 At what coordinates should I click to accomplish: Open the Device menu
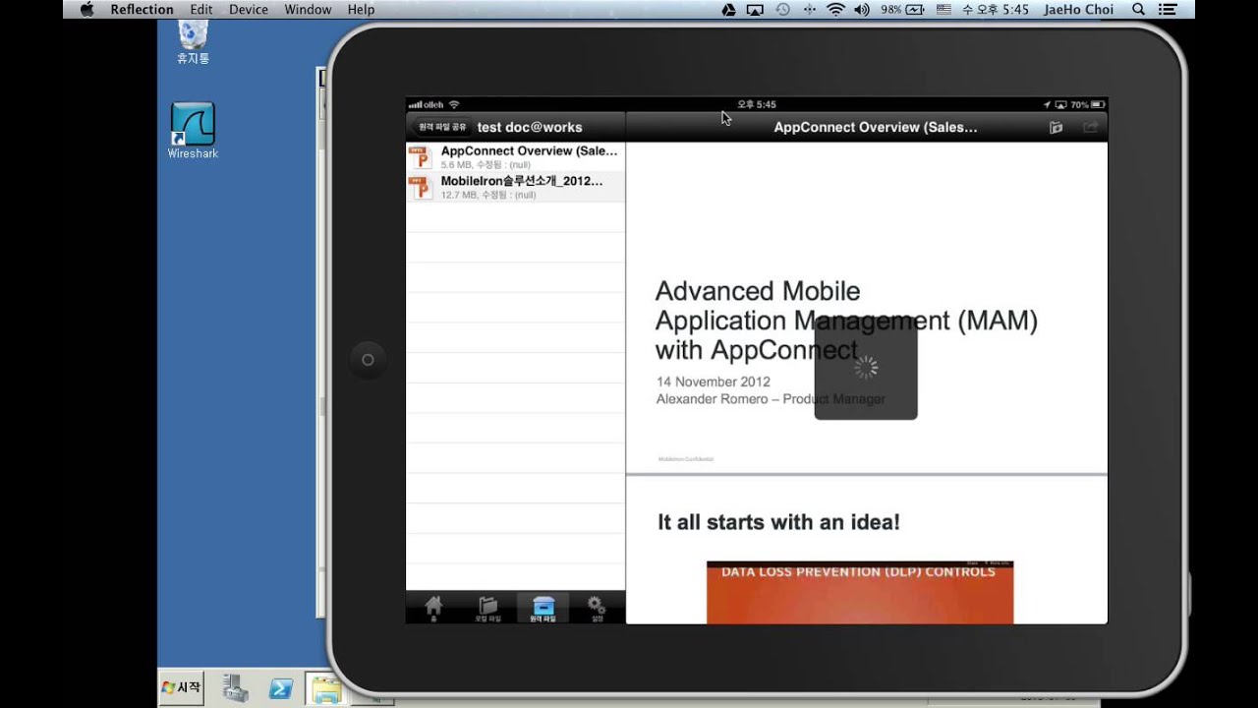(249, 9)
